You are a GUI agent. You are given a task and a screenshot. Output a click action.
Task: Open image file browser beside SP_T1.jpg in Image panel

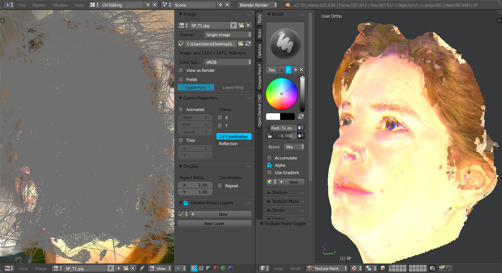pyautogui.click(x=241, y=25)
